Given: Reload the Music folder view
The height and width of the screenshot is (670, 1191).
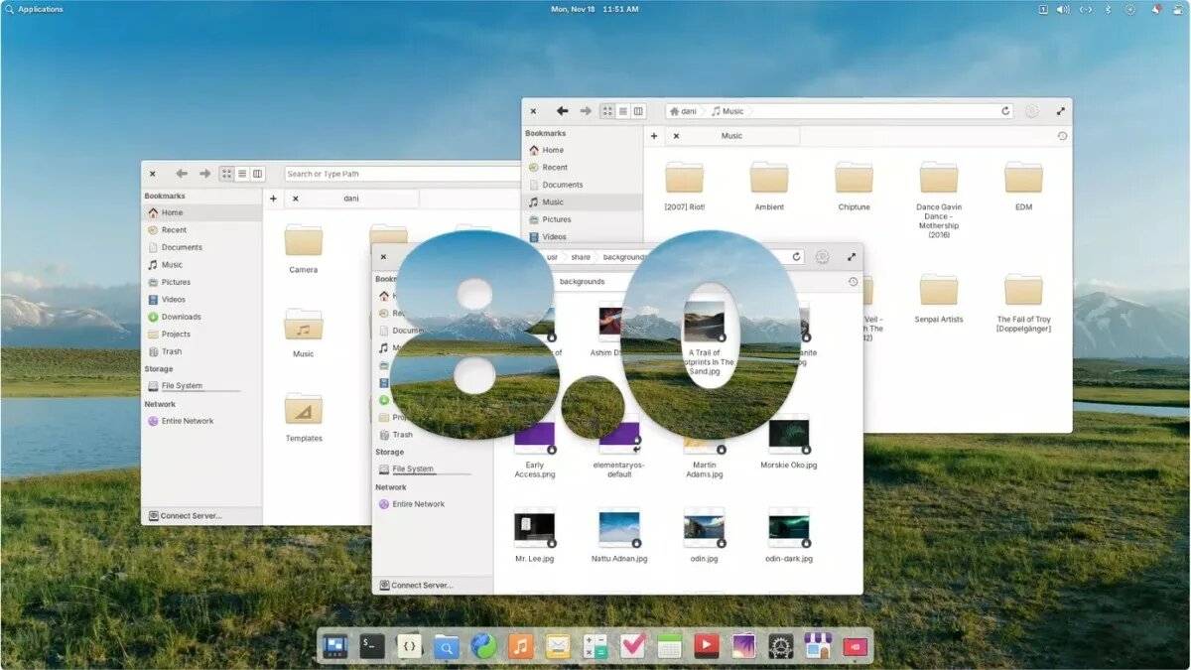Looking at the screenshot, I should tap(1005, 111).
